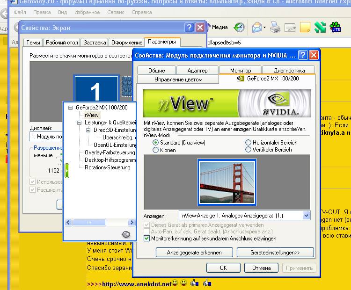Collapse the GeForce2 MX 100/200 tree node

pyautogui.click(x=70, y=108)
